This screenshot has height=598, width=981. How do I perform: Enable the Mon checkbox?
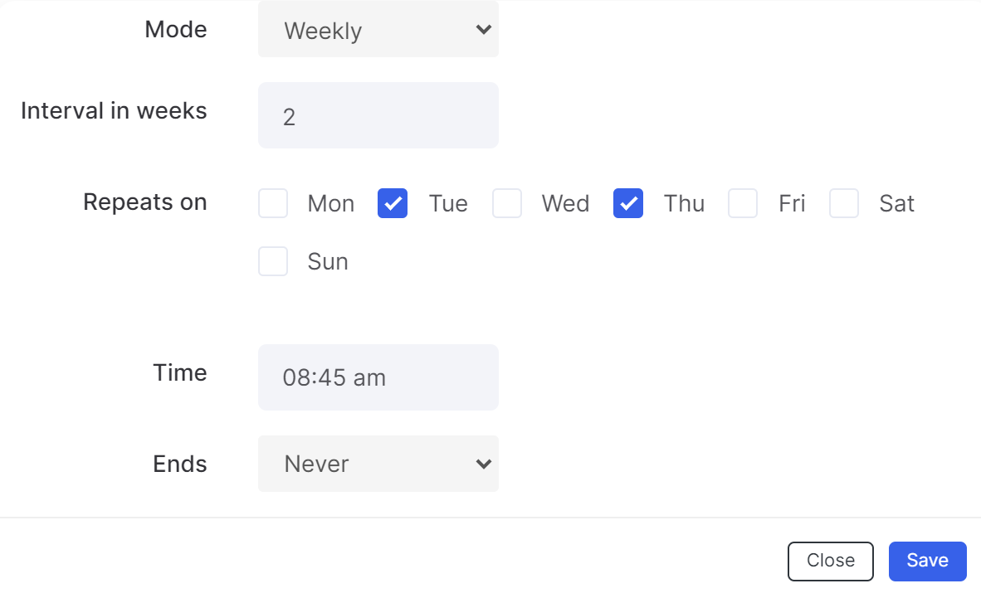273,203
